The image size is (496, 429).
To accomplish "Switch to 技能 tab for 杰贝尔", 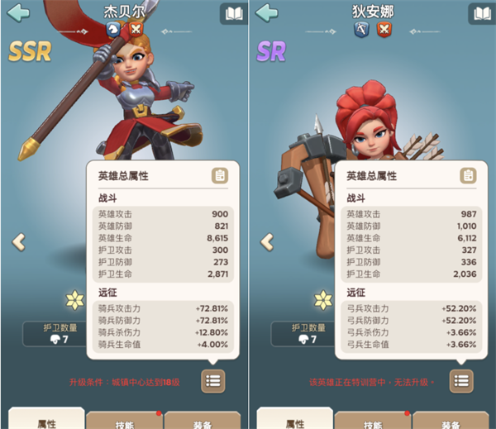I will click(x=125, y=421).
